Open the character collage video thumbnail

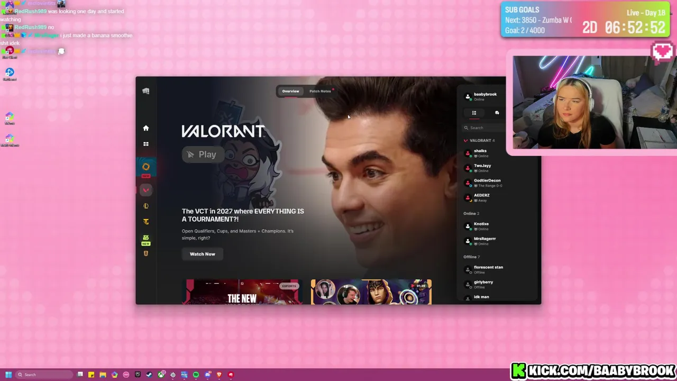[x=371, y=292]
